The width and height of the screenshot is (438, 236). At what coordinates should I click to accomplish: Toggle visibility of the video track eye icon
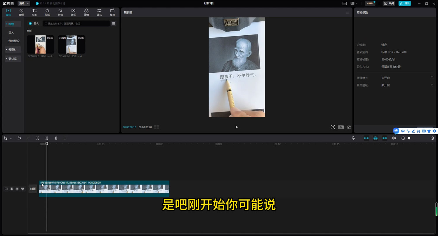coord(17,189)
